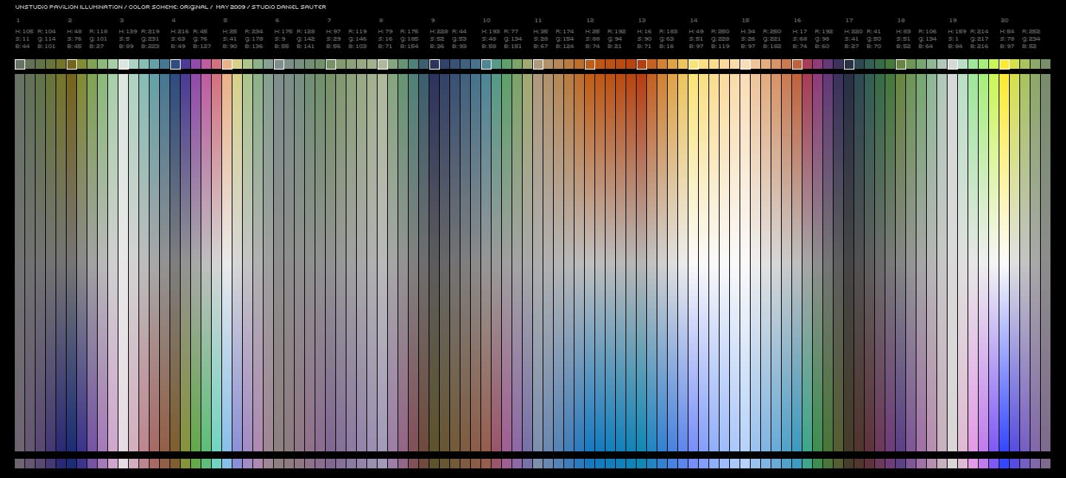Screen dimensions: 1066x478
Task: Pick the outlined pale white swatch for color 3
Action: click(124, 64)
